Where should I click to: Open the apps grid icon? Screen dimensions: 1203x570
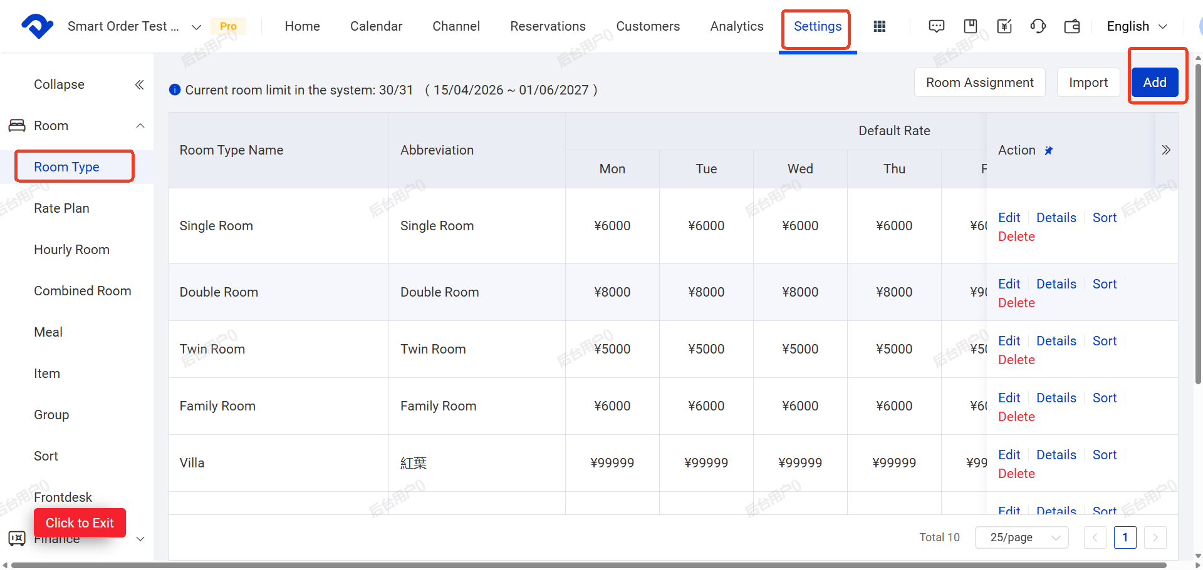[x=880, y=26]
